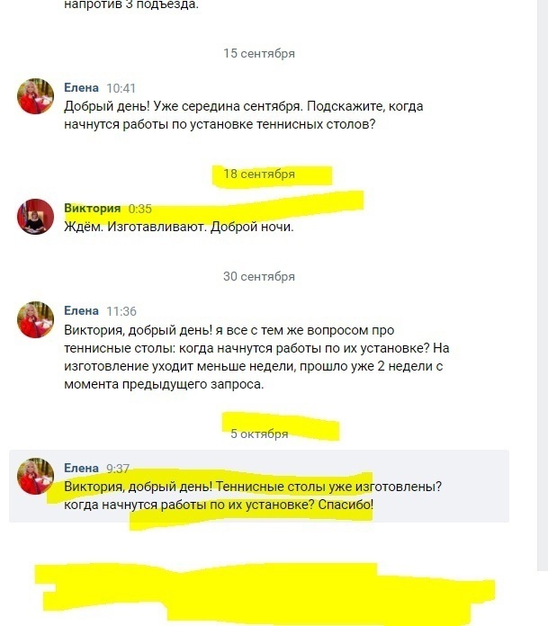Click Елена's avatar in the highlighted 9:37 message
Screen dimensions: 548x626
pyautogui.click(x=35, y=477)
